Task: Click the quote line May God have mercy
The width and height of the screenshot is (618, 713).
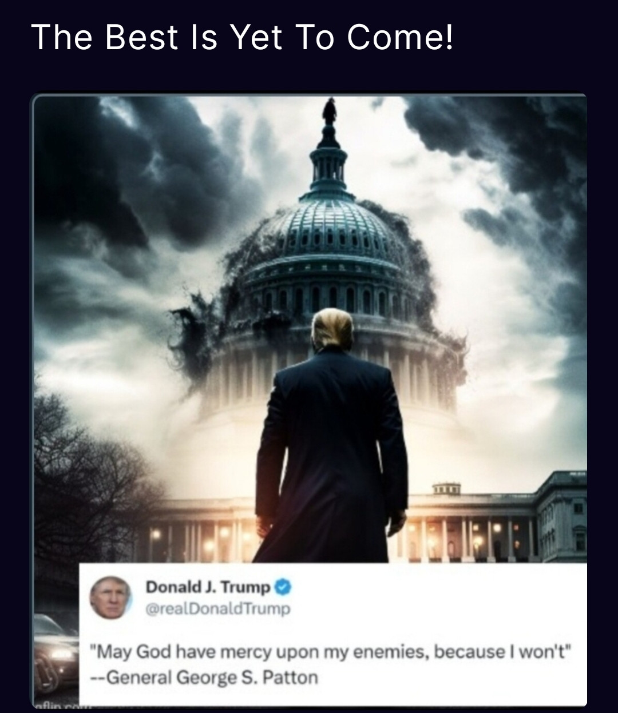Action: [x=331, y=652]
